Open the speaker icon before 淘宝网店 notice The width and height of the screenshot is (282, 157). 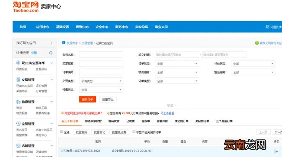pos(62,113)
